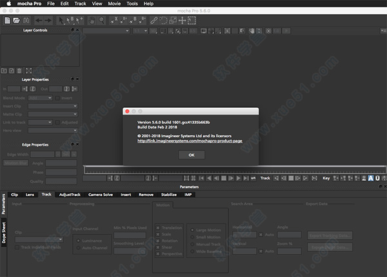The width and height of the screenshot is (387, 277).
Task: Click the Stop playback button
Action: pyautogui.click(x=224, y=178)
